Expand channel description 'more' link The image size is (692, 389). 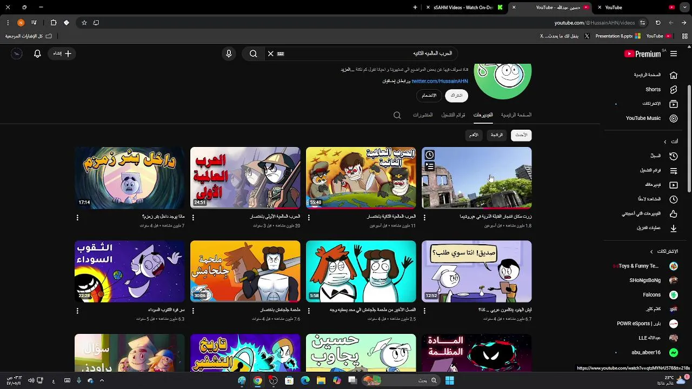(348, 70)
